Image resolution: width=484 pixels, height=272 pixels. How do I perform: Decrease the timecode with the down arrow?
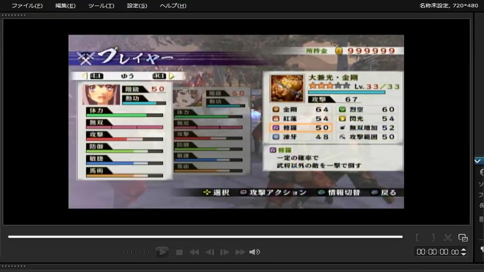[464, 254]
